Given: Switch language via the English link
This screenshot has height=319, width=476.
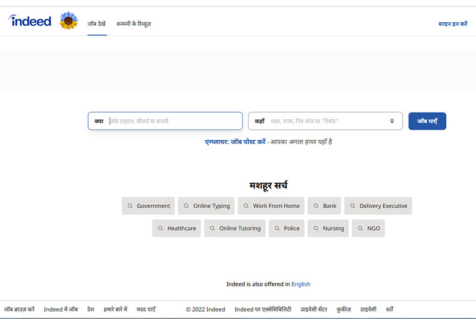Looking at the screenshot, I should tap(301, 284).
